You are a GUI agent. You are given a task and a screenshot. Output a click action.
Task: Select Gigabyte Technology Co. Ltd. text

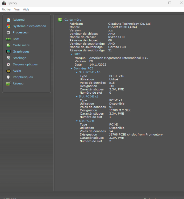click(x=130, y=24)
